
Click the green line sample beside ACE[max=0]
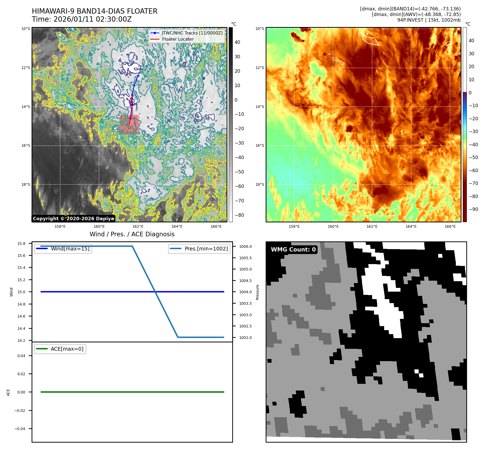42,349
